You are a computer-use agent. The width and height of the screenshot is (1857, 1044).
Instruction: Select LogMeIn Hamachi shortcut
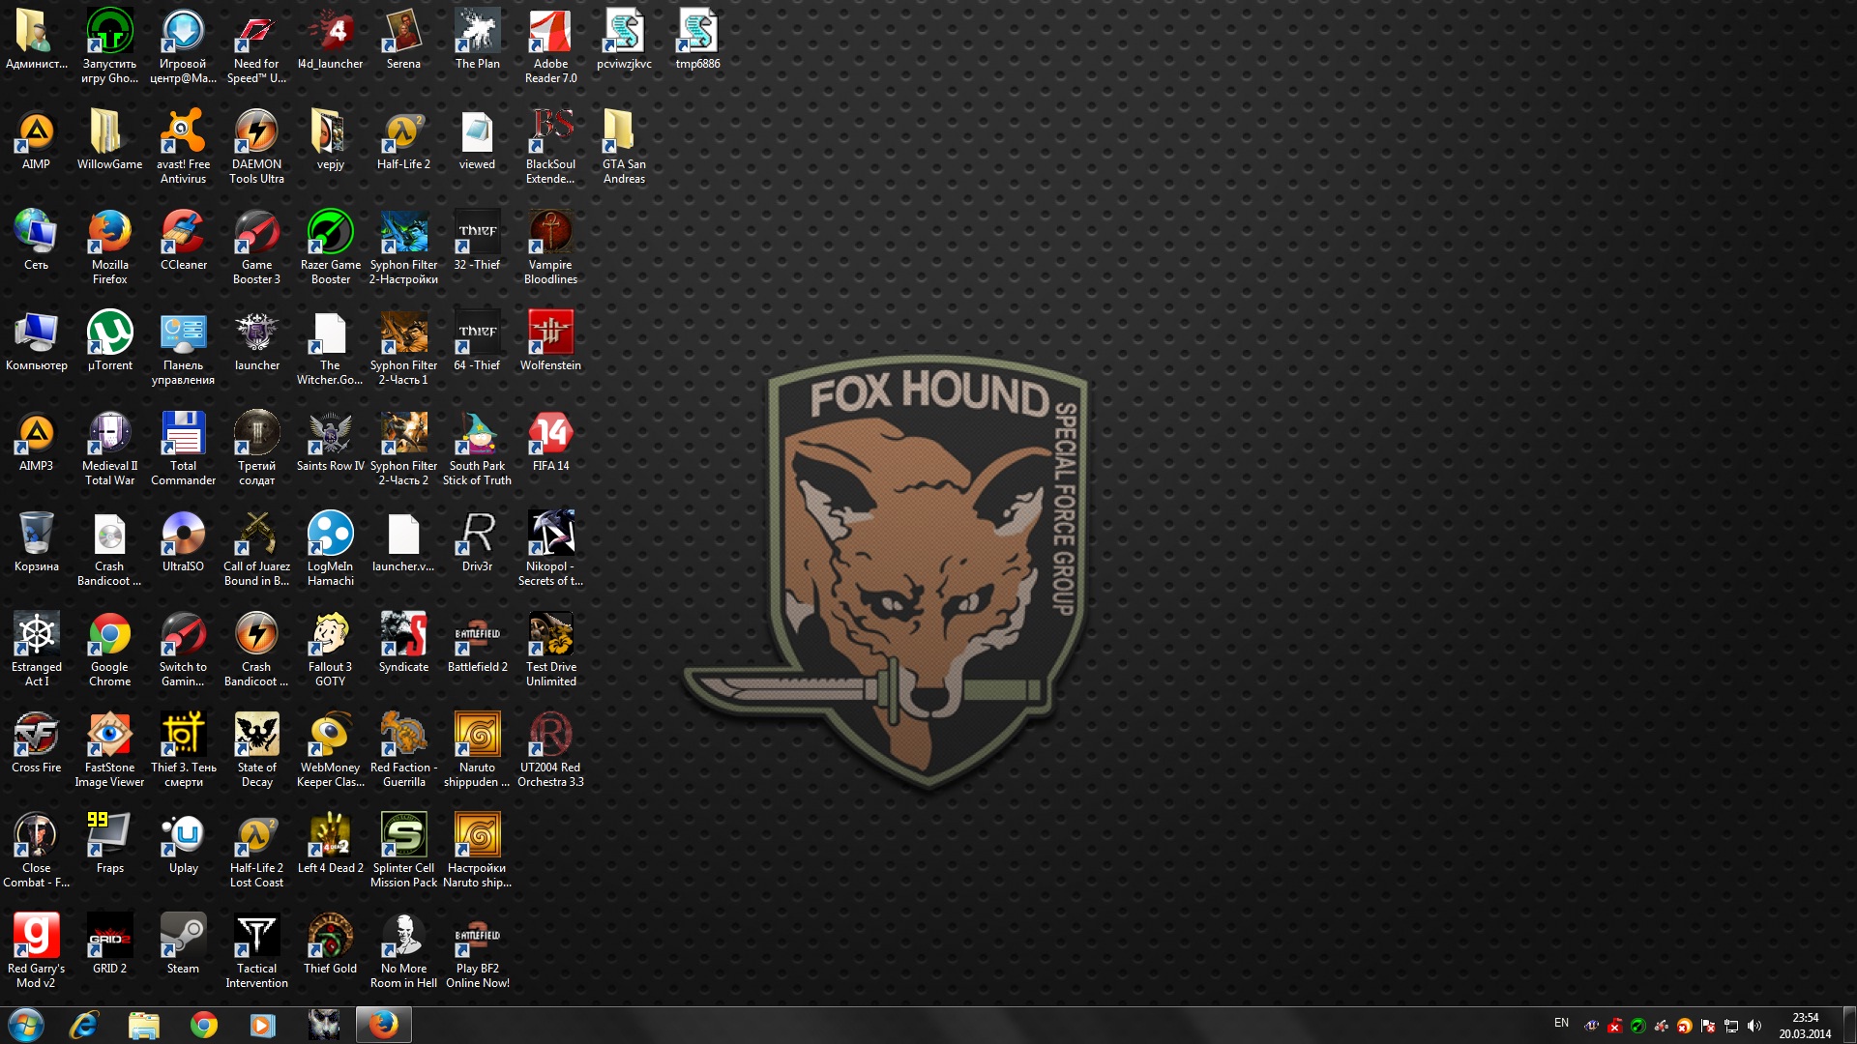coord(330,548)
